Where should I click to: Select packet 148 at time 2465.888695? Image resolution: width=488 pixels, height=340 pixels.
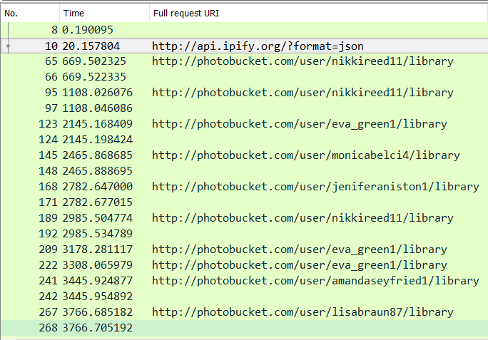pyautogui.click(x=244, y=171)
